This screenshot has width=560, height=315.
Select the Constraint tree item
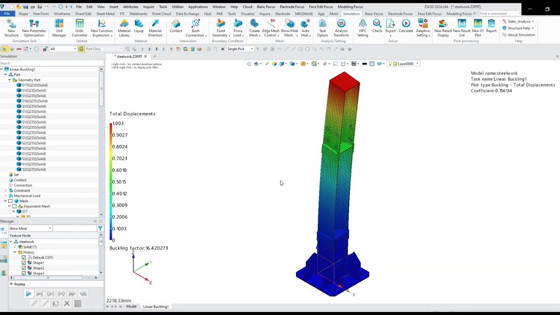coord(22,191)
